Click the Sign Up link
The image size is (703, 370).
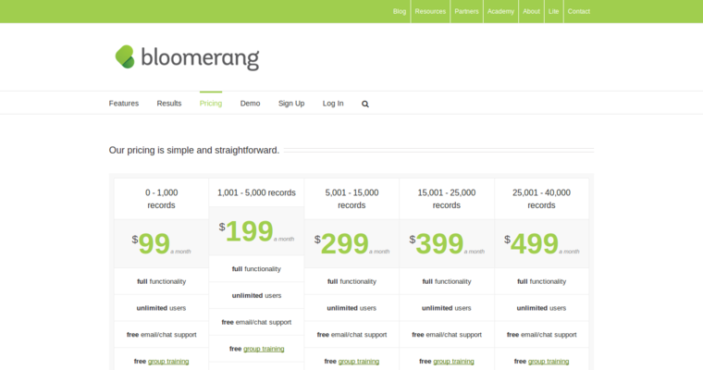click(291, 104)
